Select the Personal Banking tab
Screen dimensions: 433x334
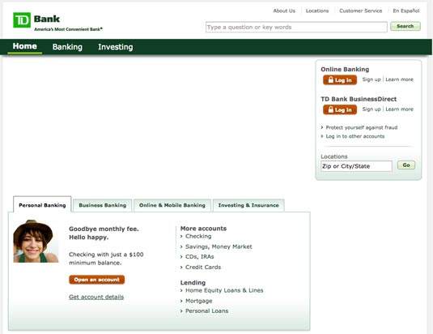[x=42, y=205]
